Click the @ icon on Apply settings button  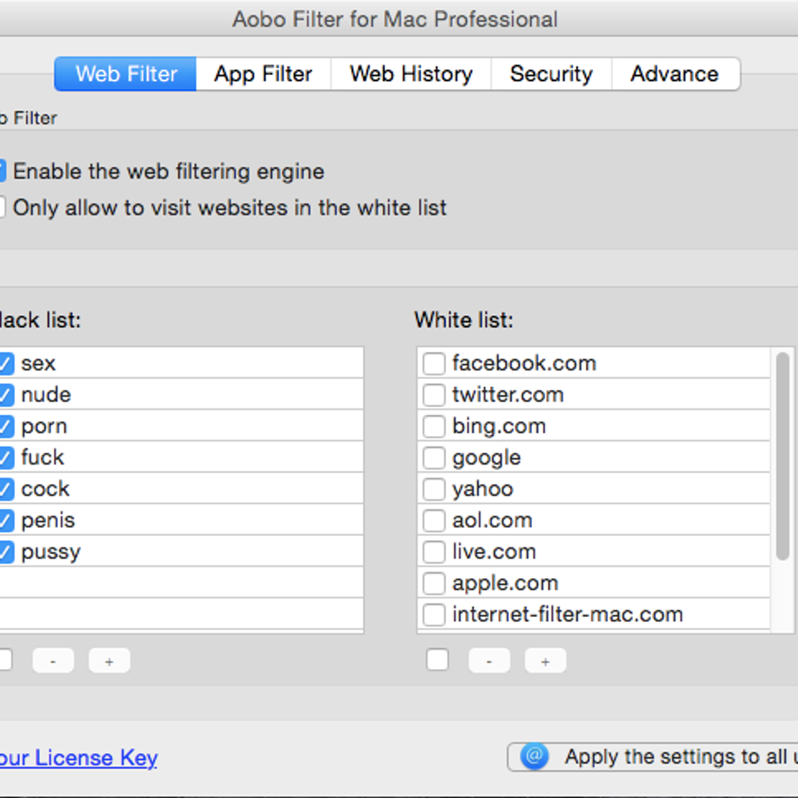click(534, 756)
